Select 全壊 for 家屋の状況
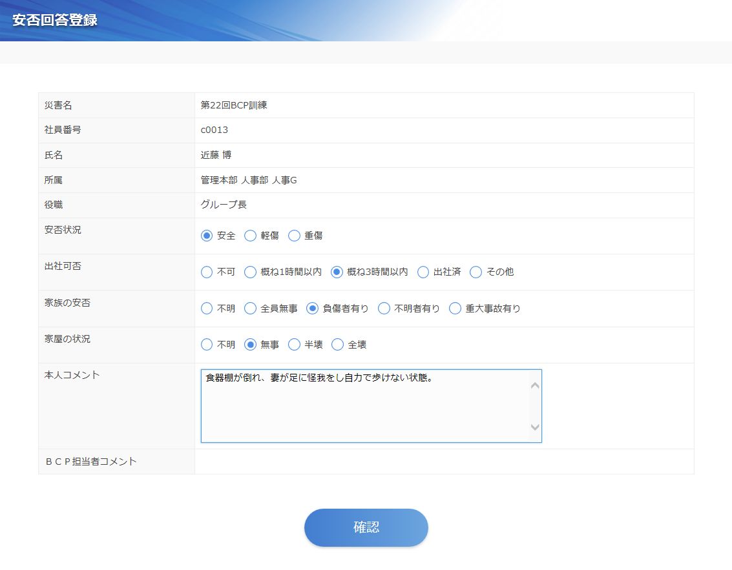732x570 pixels. coord(338,345)
